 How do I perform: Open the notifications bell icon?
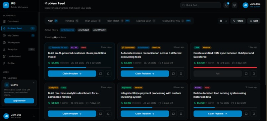click(226, 5)
